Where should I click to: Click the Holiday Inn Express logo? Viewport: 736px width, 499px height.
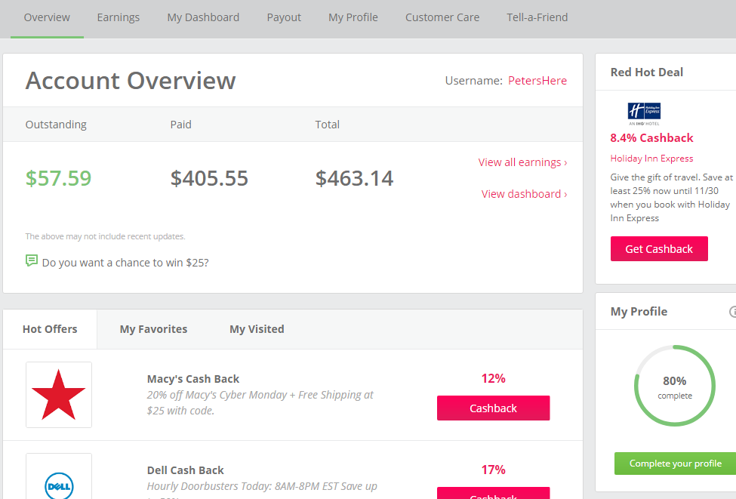pos(644,114)
